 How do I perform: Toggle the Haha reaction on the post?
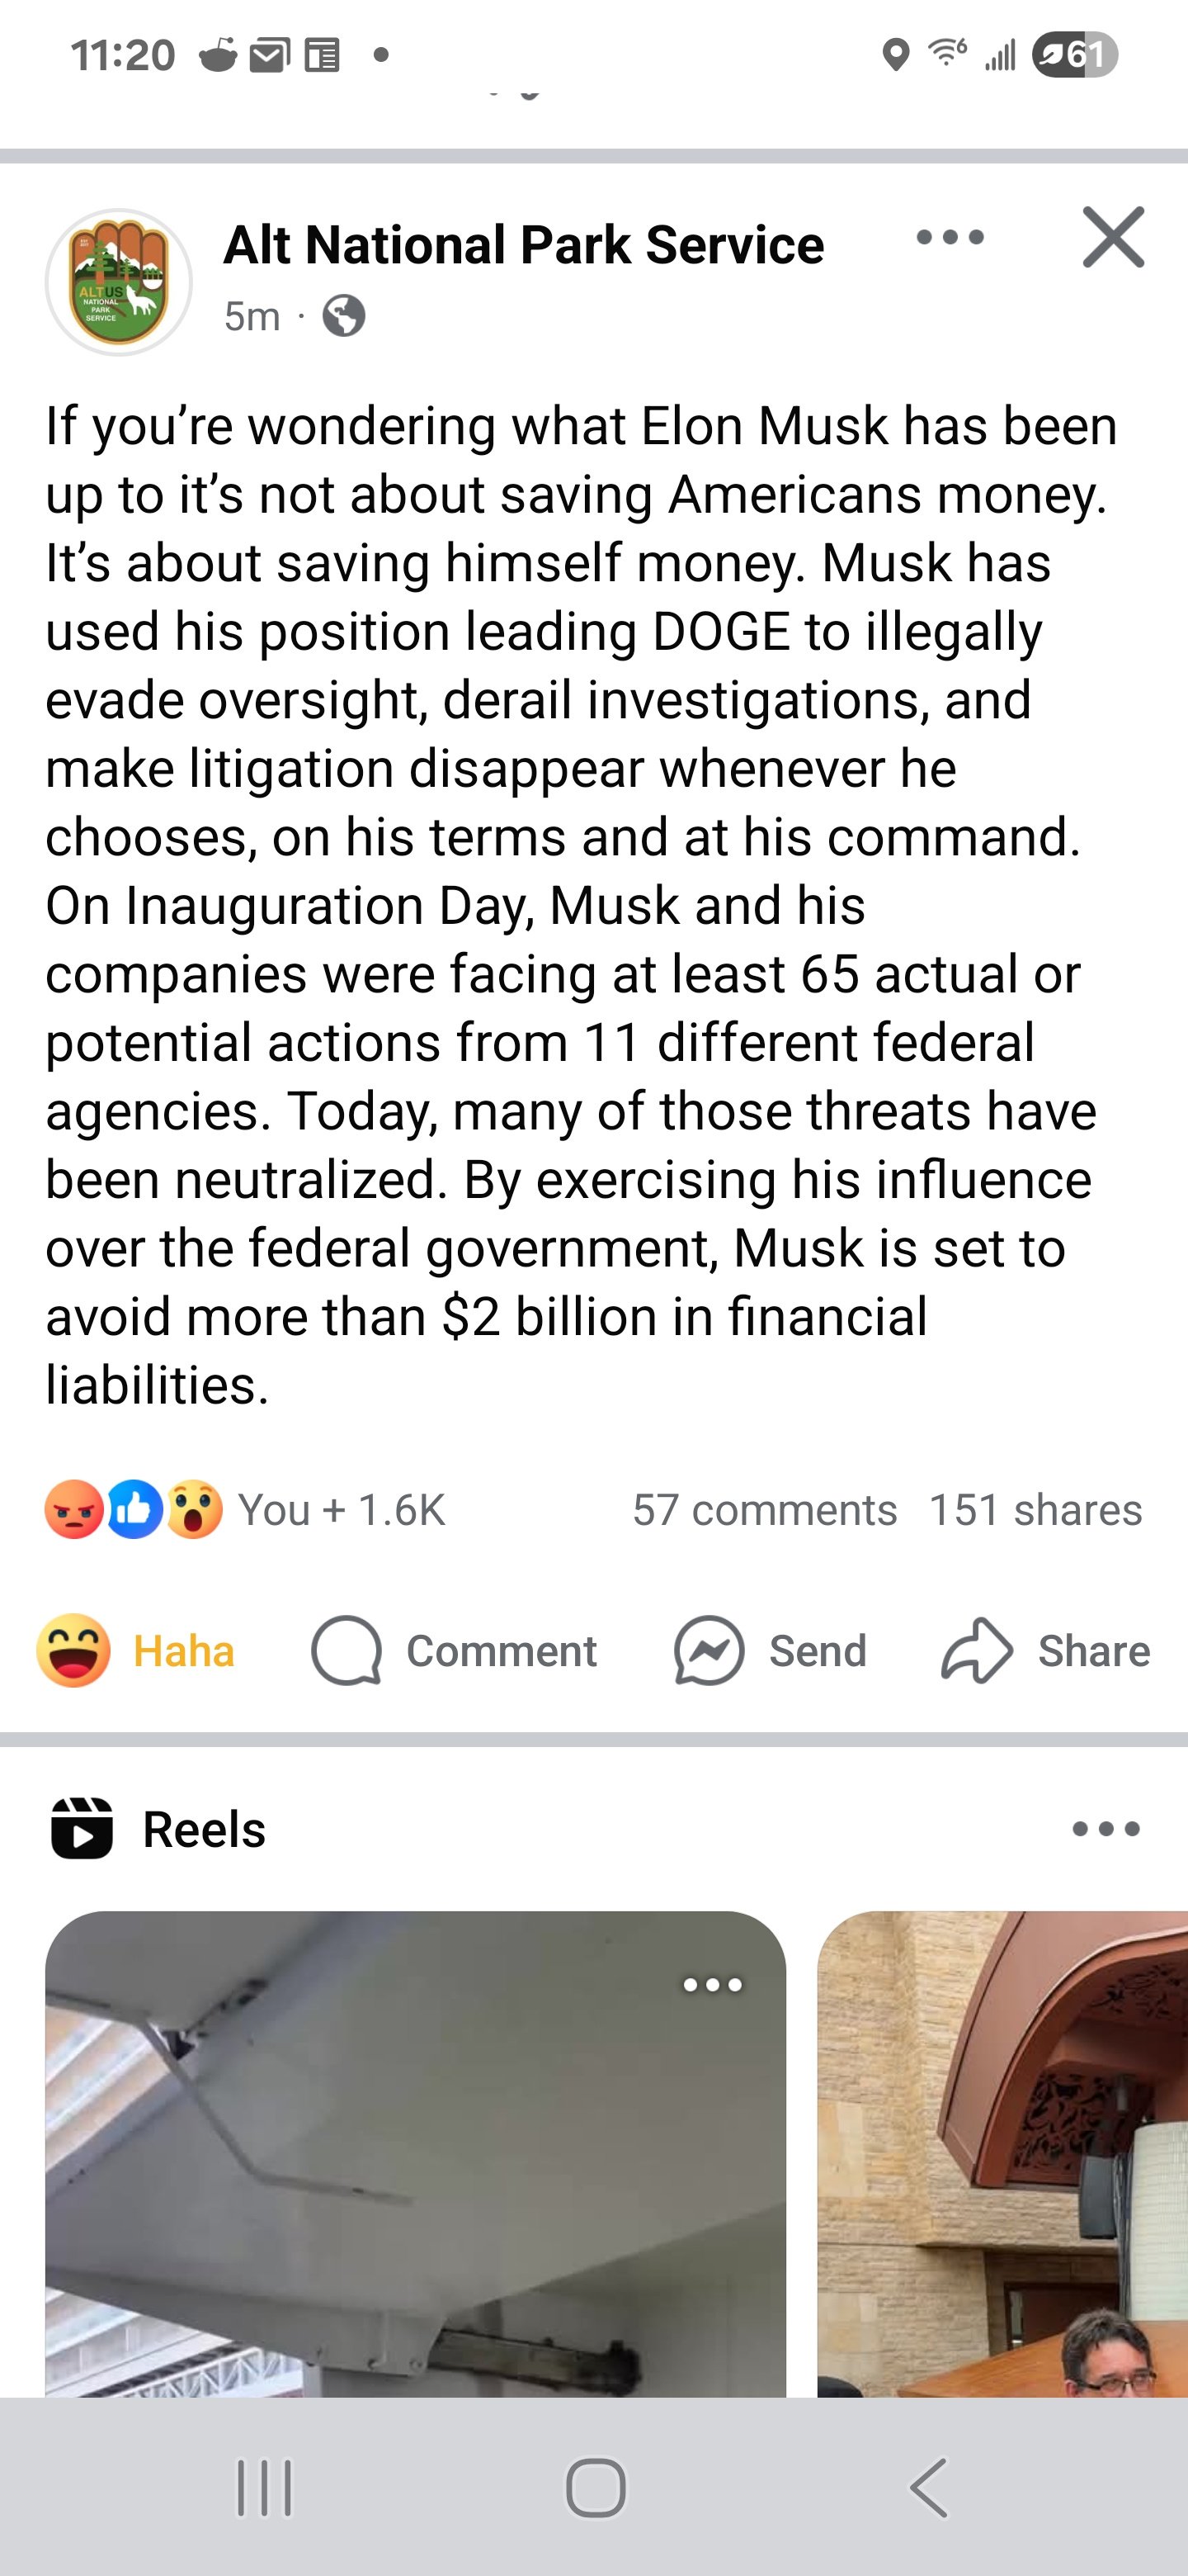click(x=136, y=1651)
